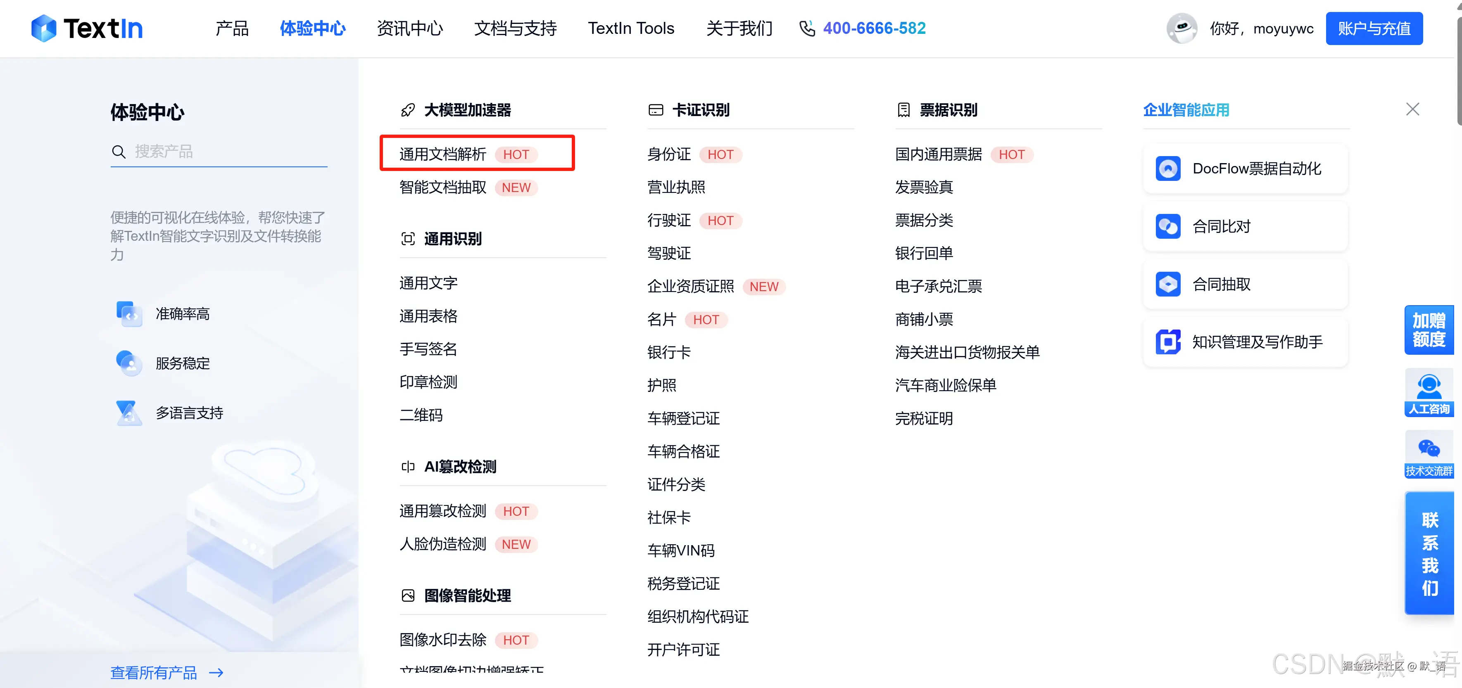Select the 合同比对 application icon
This screenshot has height=688, width=1462.
coord(1167,226)
